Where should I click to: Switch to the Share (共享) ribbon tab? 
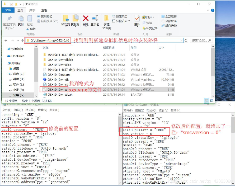click(32, 10)
